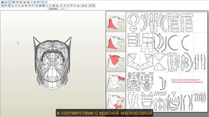Image resolution: width=209 pixels, height=117 pixels.
Task: Click the printer icon in second toolbar
Action: (57, 6)
